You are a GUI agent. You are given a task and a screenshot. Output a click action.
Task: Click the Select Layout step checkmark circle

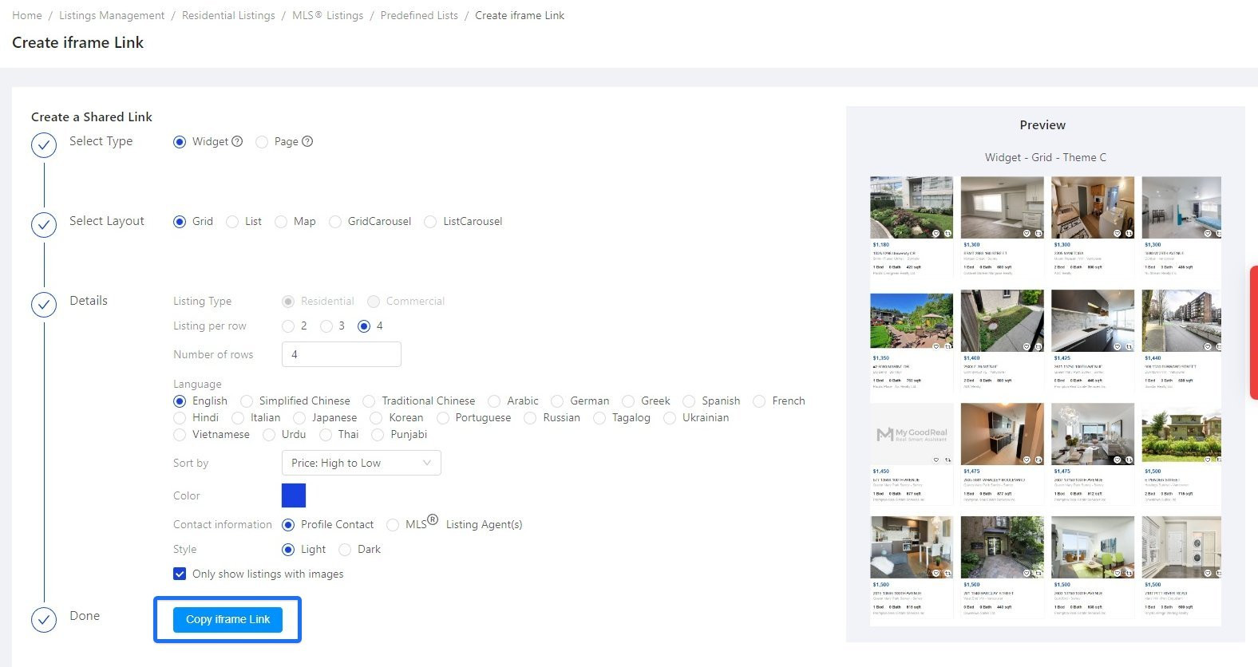[44, 225]
